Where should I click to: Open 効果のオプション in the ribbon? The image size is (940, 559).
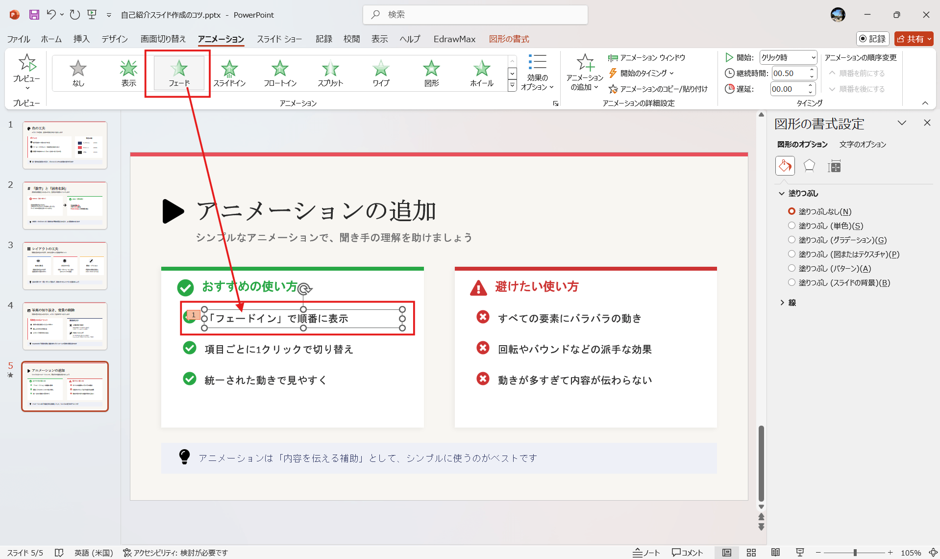pos(537,73)
